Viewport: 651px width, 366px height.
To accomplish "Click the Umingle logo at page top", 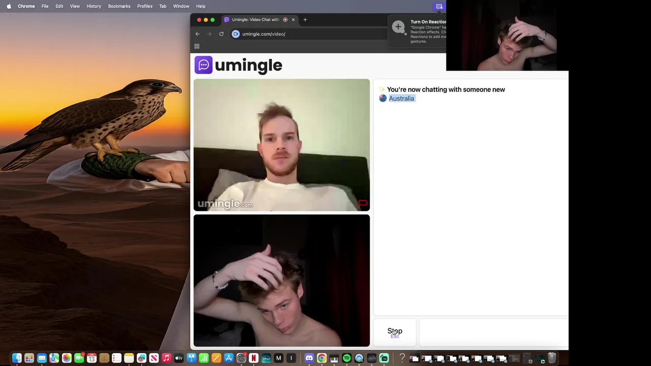I will [x=238, y=65].
